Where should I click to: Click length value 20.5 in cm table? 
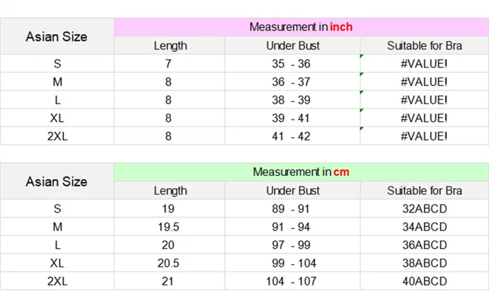170,263
